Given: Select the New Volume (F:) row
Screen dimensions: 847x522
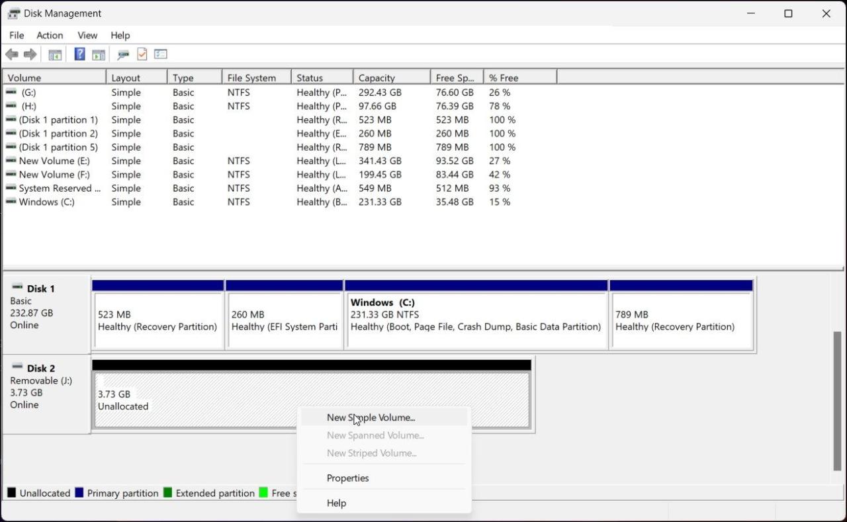Looking at the screenshot, I should pos(279,174).
